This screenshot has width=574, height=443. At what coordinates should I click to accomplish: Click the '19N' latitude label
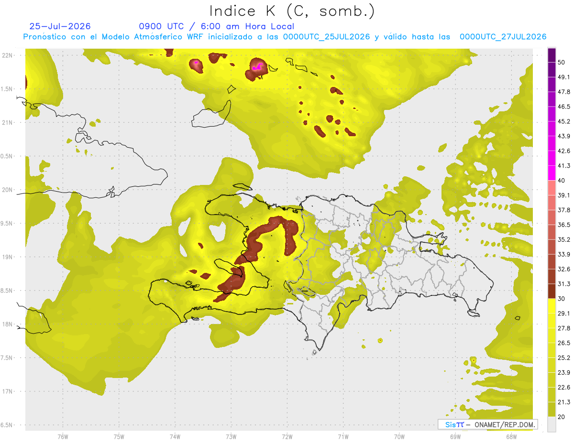coord(7,257)
